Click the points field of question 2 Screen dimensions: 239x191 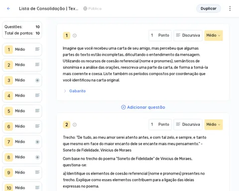click(160, 124)
